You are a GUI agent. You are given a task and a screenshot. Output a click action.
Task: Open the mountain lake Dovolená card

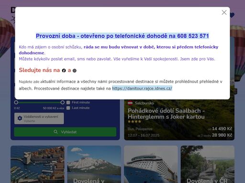(94, 164)
